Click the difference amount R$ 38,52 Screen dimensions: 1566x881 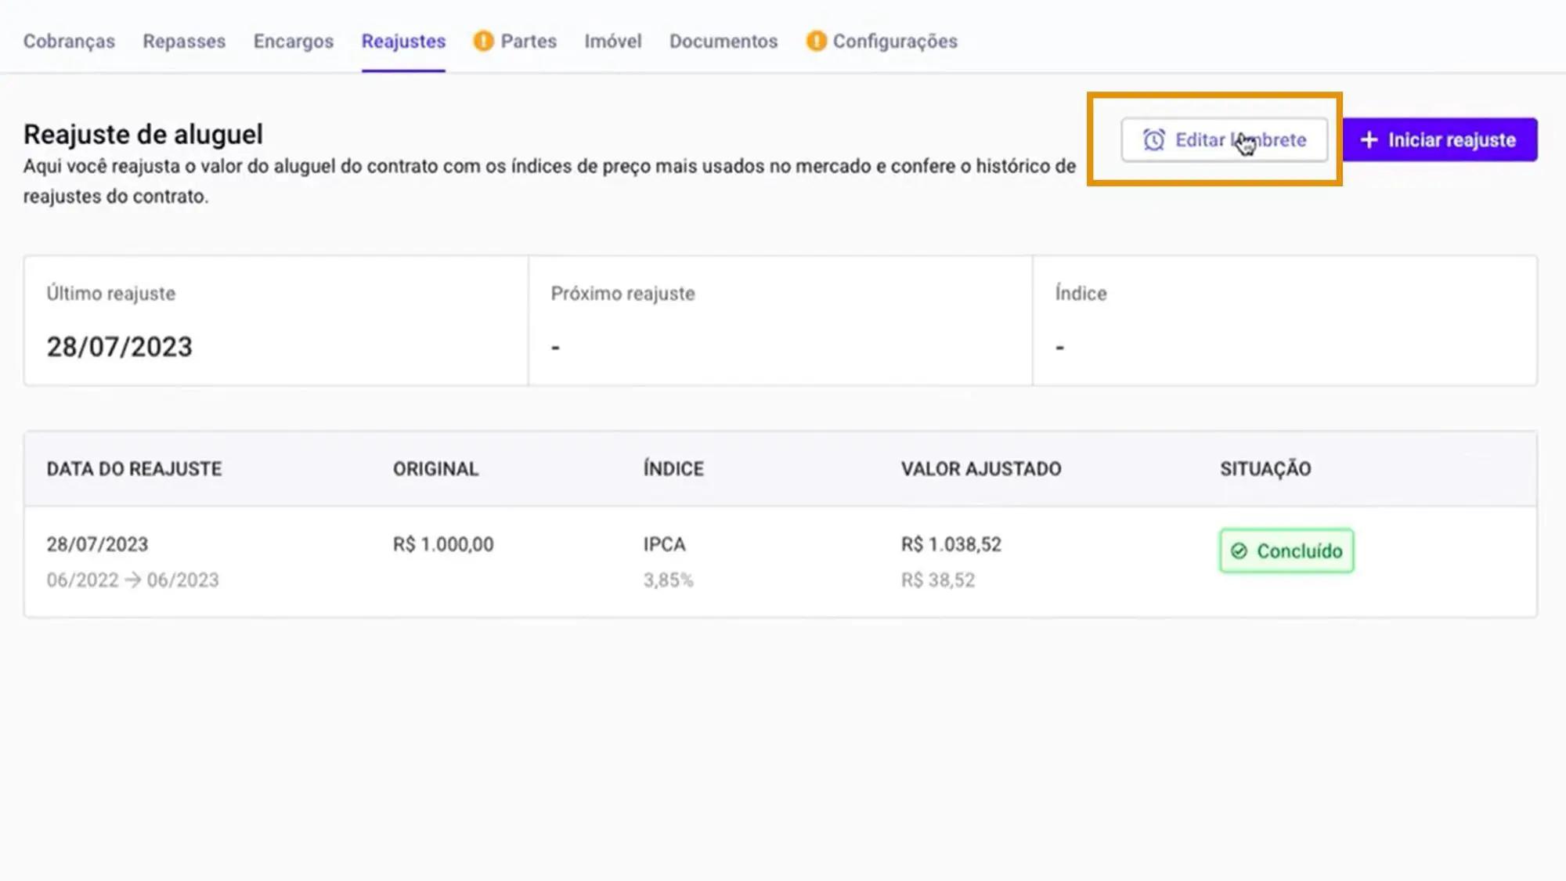pos(937,580)
